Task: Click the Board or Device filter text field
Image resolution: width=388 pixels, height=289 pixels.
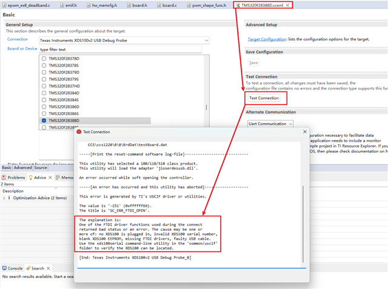Action: click(120, 50)
